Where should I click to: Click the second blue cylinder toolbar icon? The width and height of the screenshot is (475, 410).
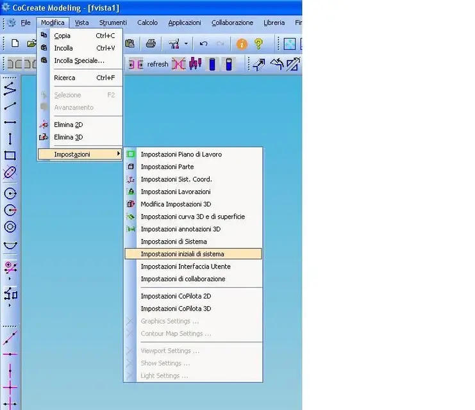click(229, 64)
